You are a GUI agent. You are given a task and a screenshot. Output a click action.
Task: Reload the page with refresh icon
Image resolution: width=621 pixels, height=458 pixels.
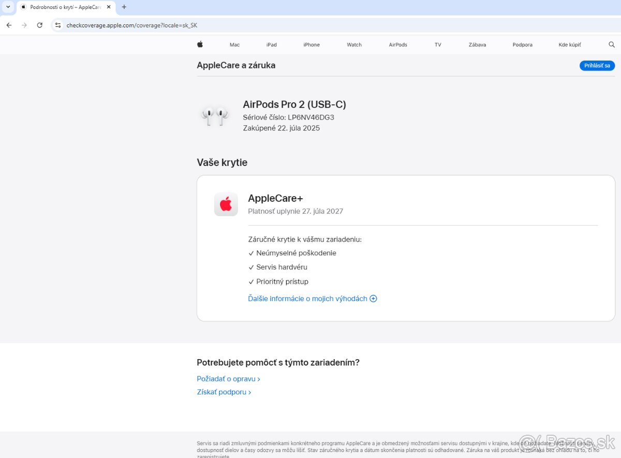(x=40, y=25)
